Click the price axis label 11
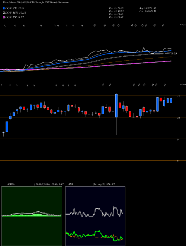The height and width of the screenshot is (246, 186). 178,97
